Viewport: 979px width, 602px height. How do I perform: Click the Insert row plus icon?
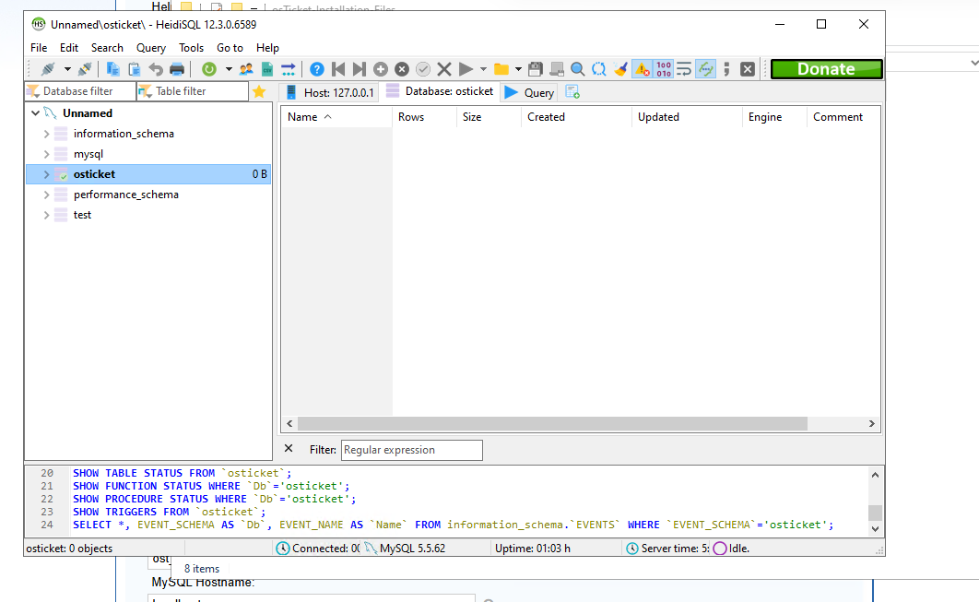[x=381, y=69]
